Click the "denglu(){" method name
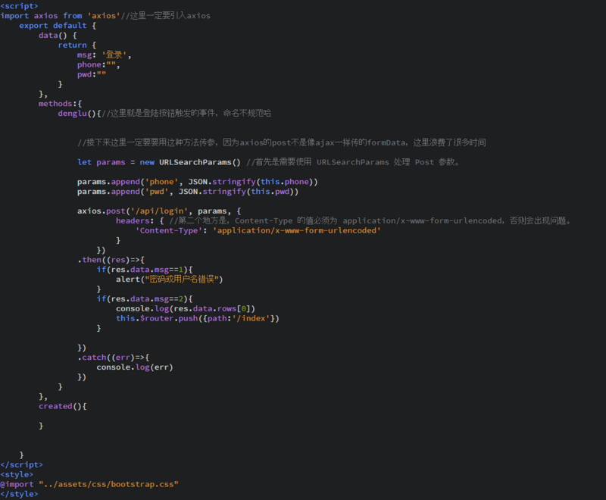606x500 pixels. click(x=80, y=113)
